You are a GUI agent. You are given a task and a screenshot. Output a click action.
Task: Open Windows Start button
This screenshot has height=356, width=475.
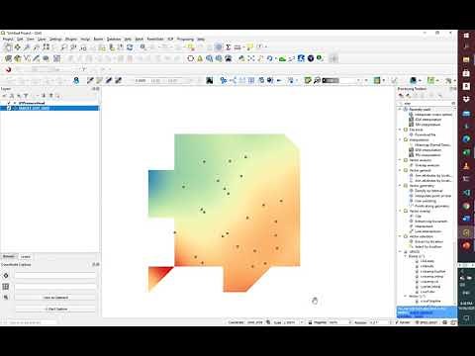466,36
